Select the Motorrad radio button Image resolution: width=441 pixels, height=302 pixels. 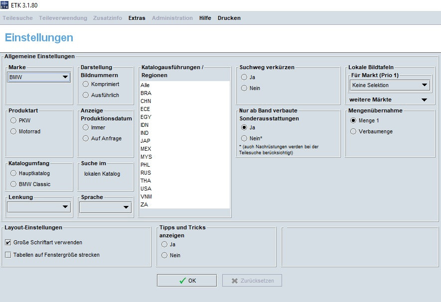pos(13,131)
